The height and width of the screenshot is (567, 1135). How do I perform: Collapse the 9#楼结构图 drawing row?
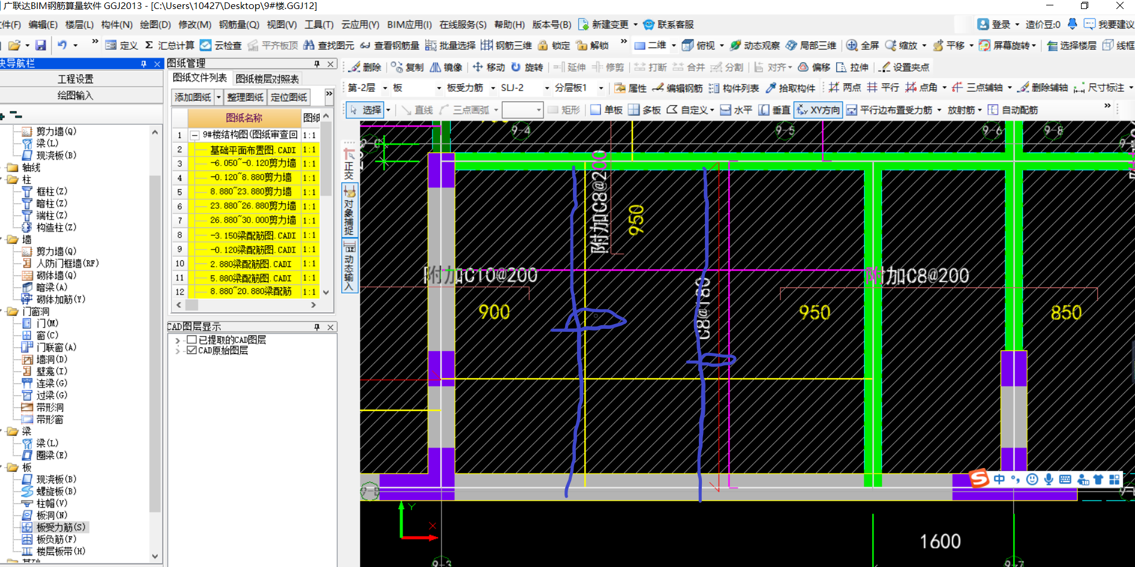coord(195,135)
